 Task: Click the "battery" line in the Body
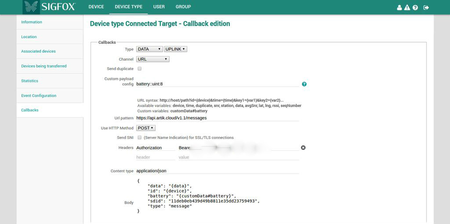[x=192, y=196]
